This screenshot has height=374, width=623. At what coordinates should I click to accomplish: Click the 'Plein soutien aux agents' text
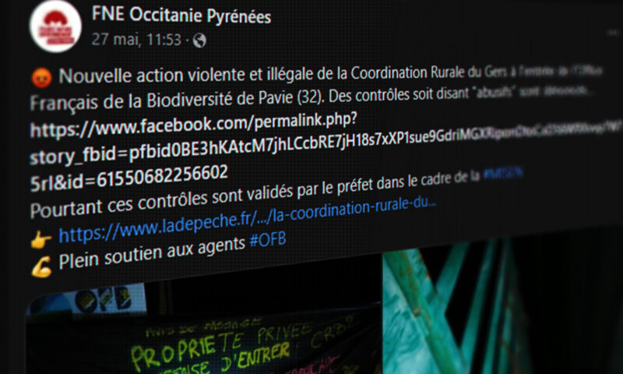click(x=152, y=252)
